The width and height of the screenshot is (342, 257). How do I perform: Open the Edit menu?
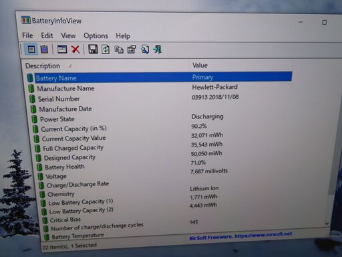[47, 35]
